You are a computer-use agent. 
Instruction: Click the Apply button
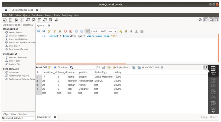coord(204,117)
